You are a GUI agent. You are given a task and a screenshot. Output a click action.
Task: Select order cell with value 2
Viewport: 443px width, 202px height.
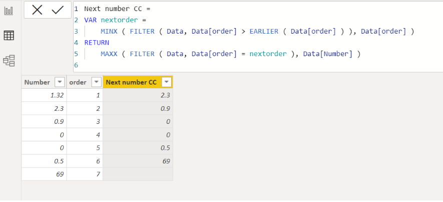[x=85, y=108]
